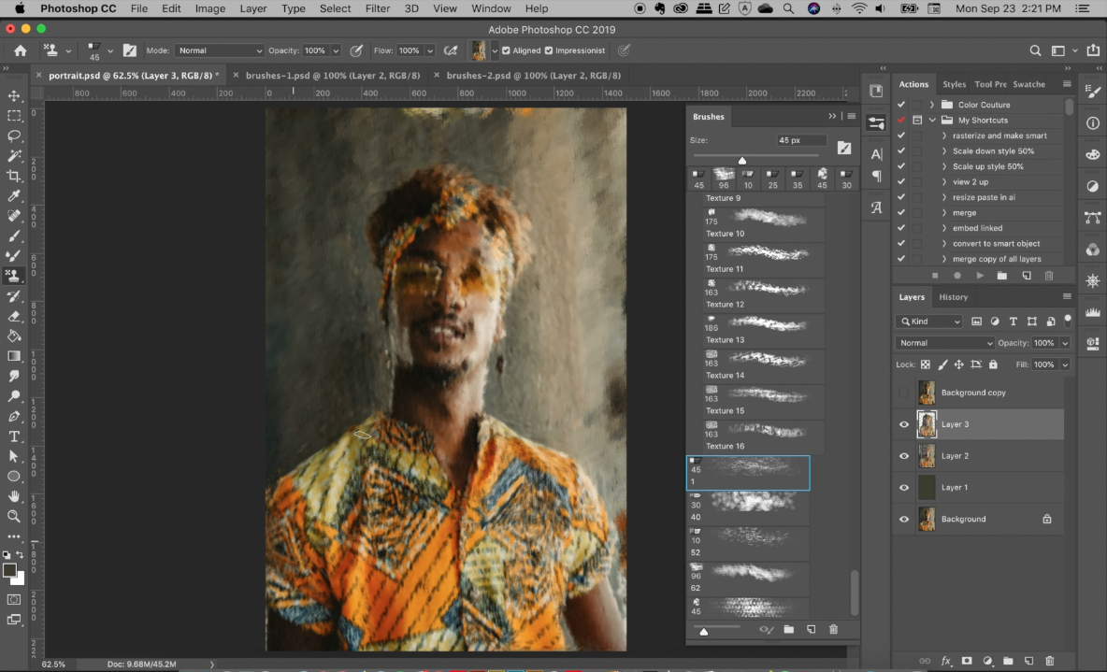Delete brush using Brushes panel trash icon
1107x672 pixels.
point(833,629)
